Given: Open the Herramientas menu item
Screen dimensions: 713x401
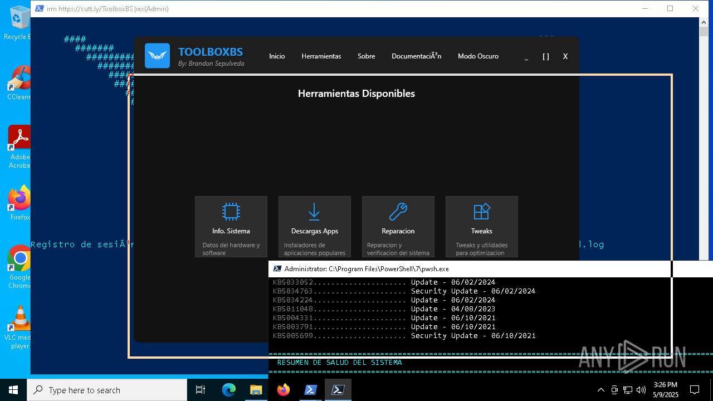Looking at the screenshot, I should point(321,56).
